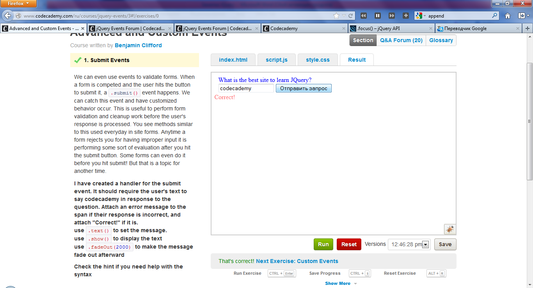533x288 pixels.
Task: Click the jQuery favicon on the .focus() tab
Action: coord(353,28)
